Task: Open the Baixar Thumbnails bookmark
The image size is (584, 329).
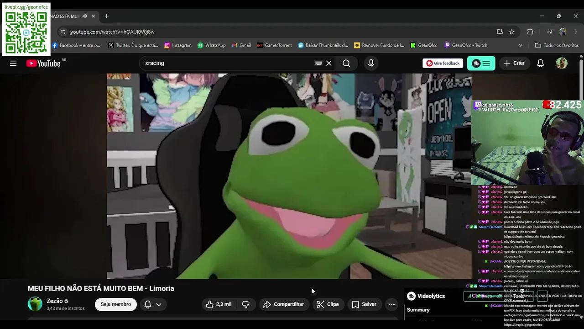Action: pos(323,45)
